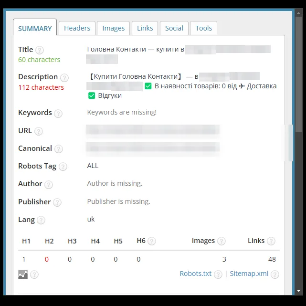Open the Tools tab
This screenshot has width=306, height=306.
click(x=203, y=28)
